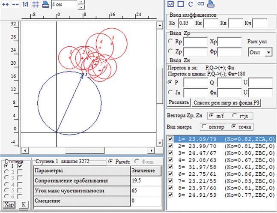Click the horizontal scrollbar thumb
This screenshot has width=277, height=213.
coord(85,150)
